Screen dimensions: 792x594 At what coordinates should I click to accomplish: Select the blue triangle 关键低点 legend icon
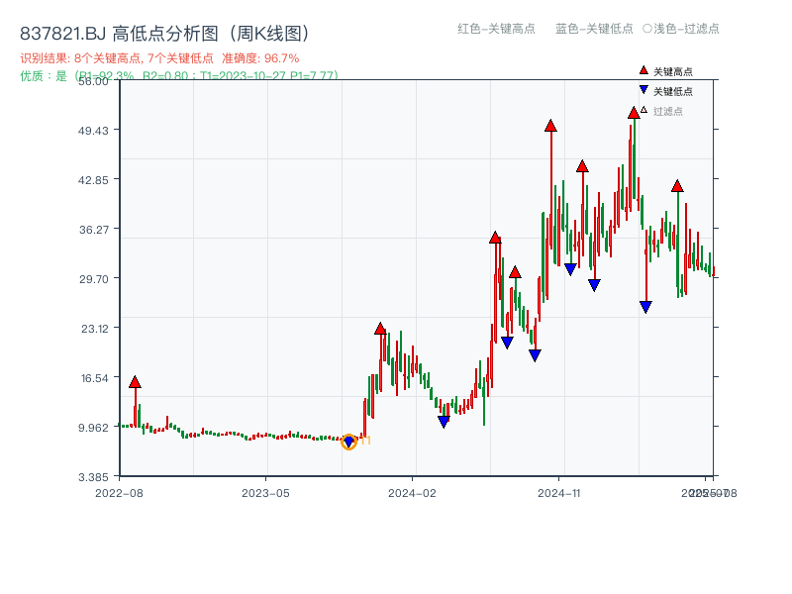pos(643,89)
